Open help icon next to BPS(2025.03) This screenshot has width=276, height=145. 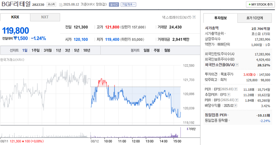237,100
